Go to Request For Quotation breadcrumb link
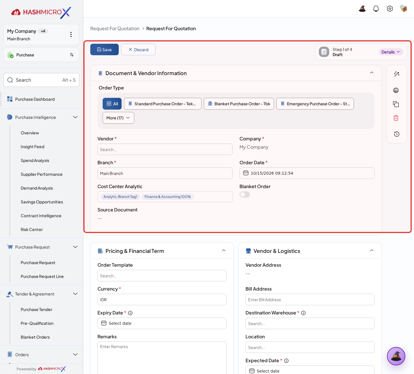Screen dimensions: 414x374 pos(115,28)
